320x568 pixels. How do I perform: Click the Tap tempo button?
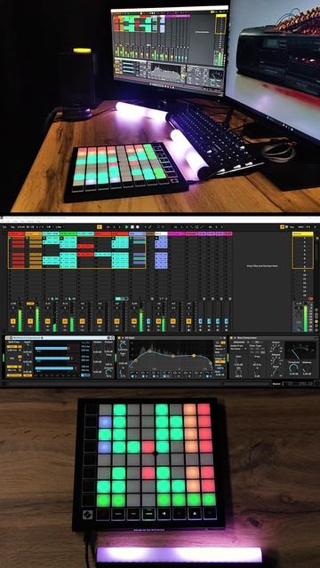(12, 227)
